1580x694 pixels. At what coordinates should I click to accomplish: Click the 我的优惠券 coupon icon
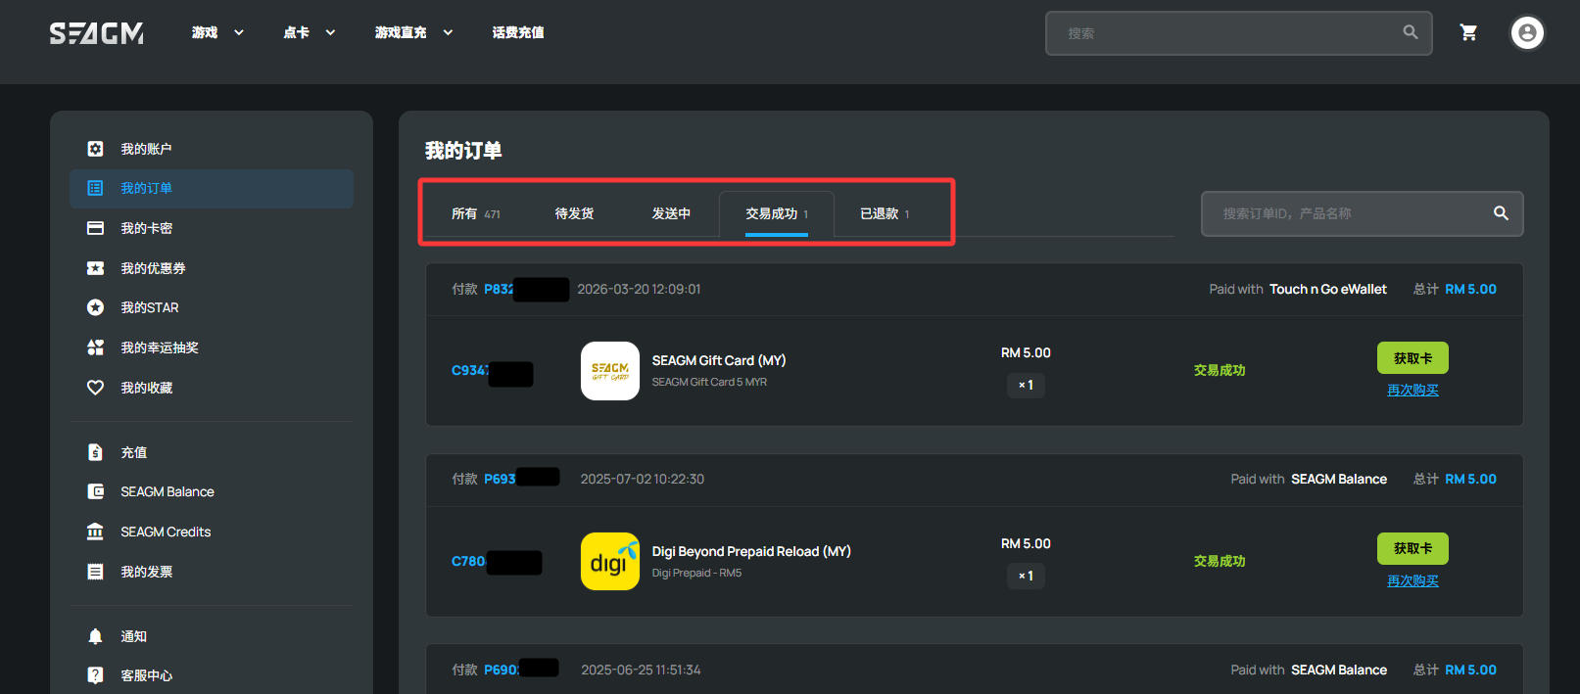point(95,268)
